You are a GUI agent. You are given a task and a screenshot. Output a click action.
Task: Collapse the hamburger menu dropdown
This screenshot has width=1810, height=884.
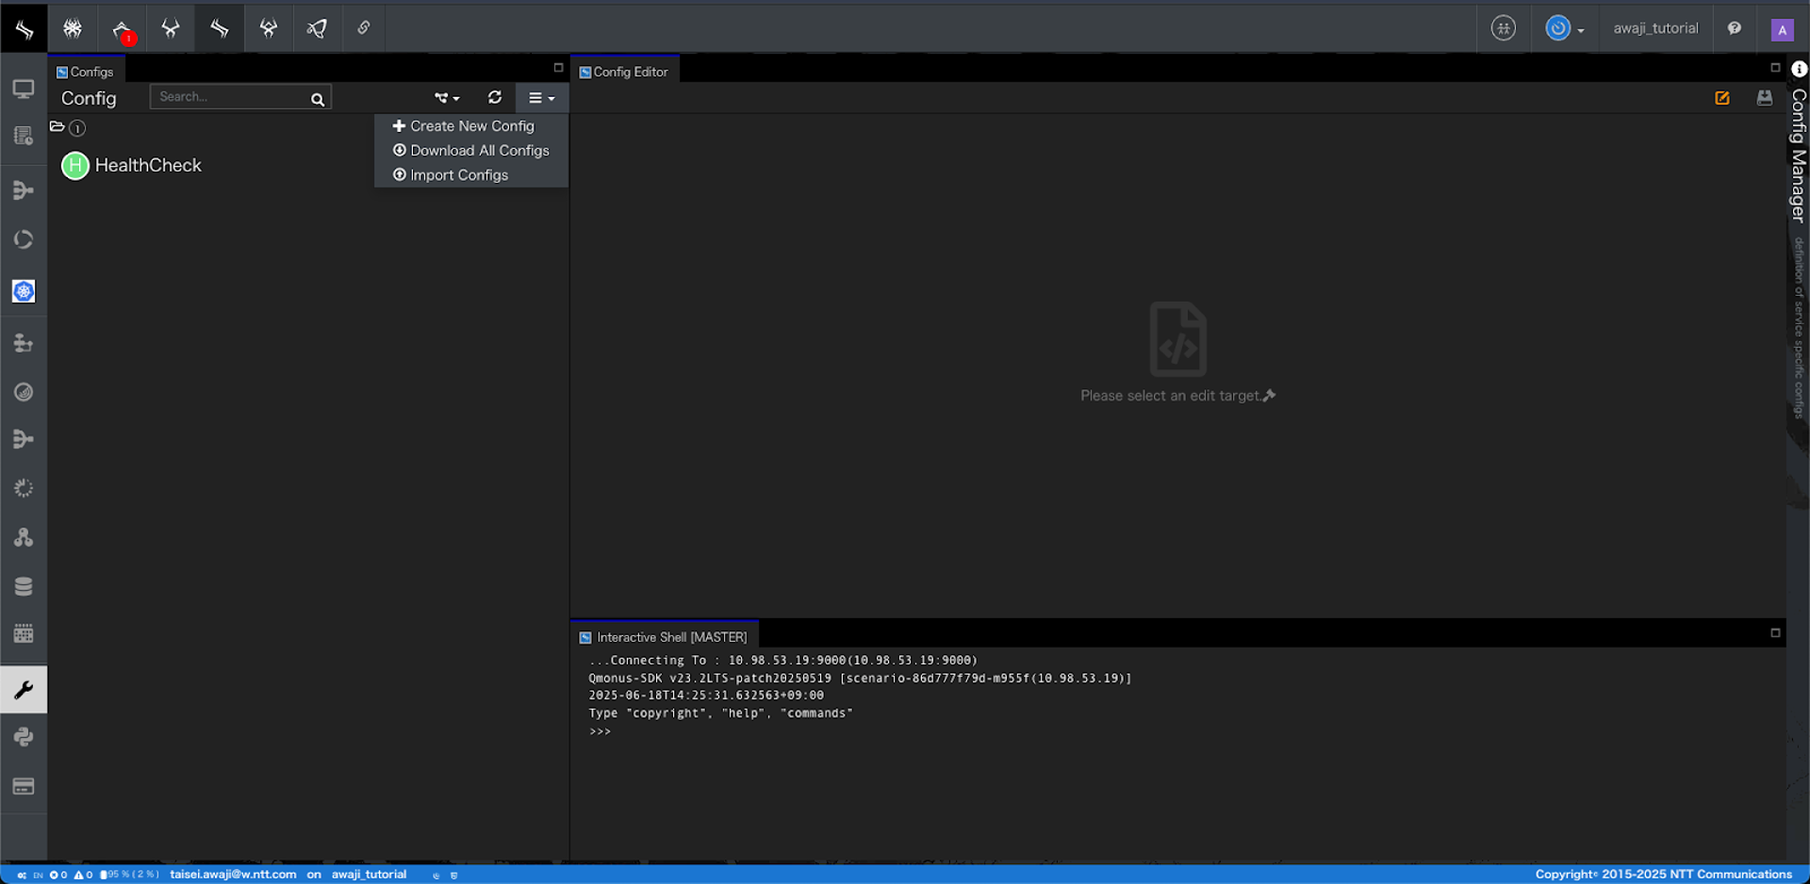click(541, 98)
